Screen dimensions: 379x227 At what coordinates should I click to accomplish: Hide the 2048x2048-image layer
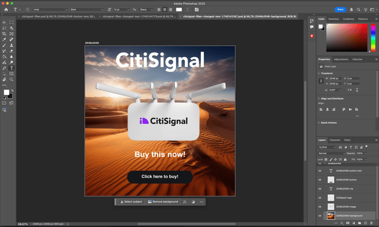[320, 207]
